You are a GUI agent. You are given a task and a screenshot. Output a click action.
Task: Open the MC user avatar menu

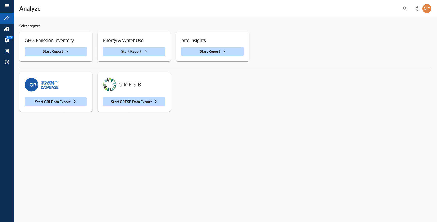pyautogui.click(x=427, y=9)
